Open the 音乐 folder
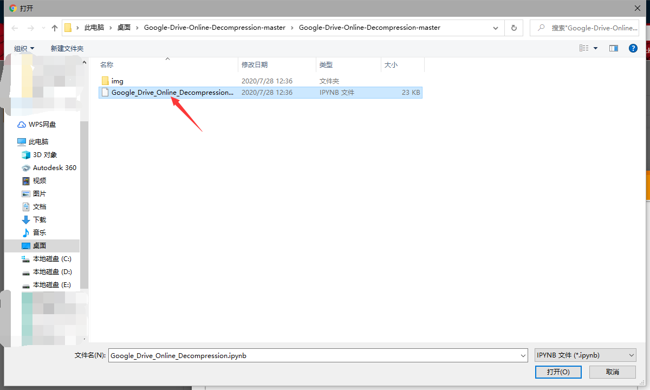Image resolution: width=650 pixels, height=390 pixels. point(40,232)
